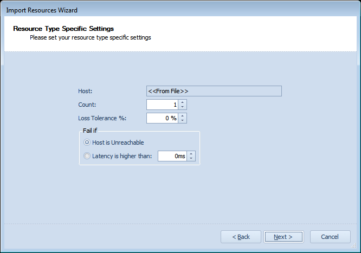Viewport: 361px width, 253px height.
Task: Click the window resize grip corner
Action: click(x=353, y=245)
